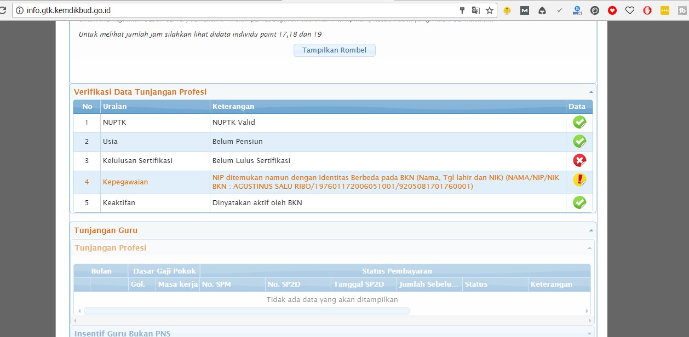Screen dimensions: 689x337
Task: Click the Masa kerja column header
Action: 177,284
